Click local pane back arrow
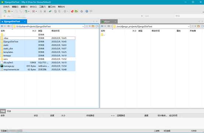Screen dimensions: 204x133 2,26
